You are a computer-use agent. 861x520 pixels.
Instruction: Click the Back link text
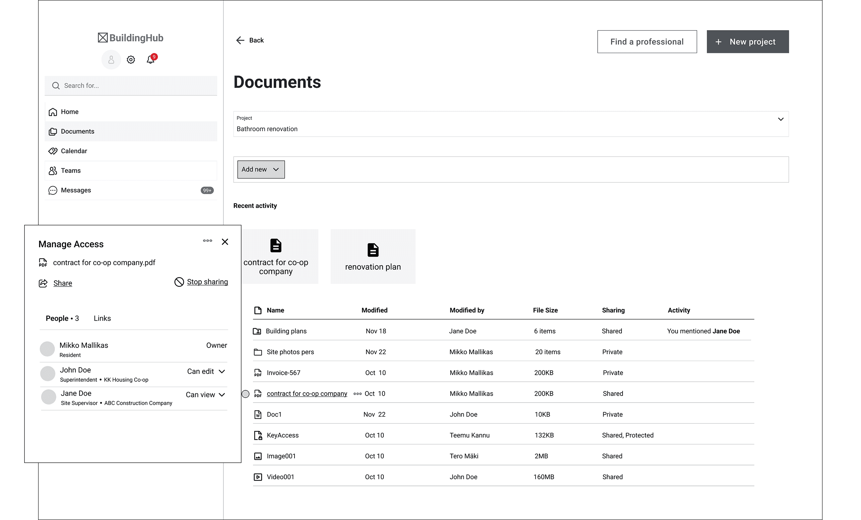[256, 40]
